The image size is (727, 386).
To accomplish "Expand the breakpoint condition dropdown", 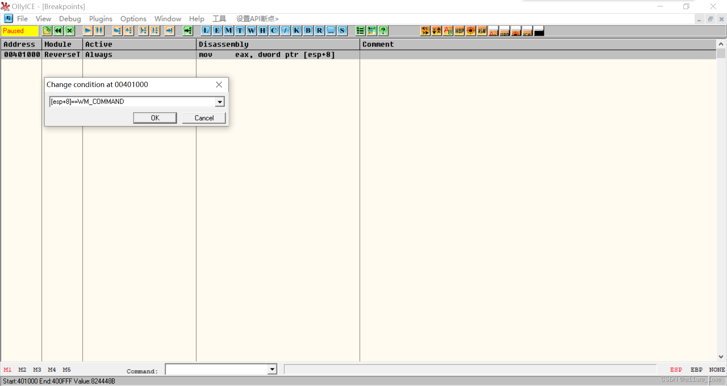I will [220, 101].
